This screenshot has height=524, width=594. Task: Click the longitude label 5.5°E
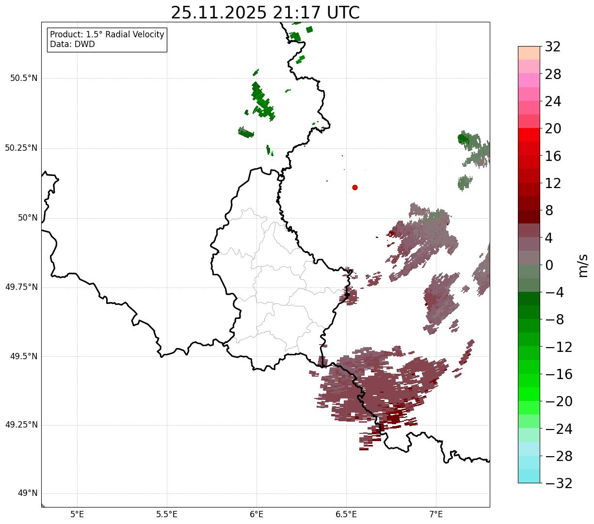click(x=167, y=514)
